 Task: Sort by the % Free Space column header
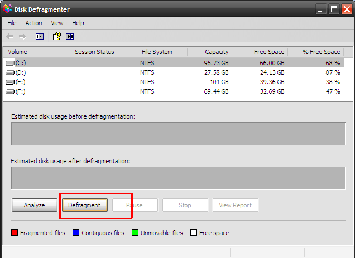[x=316, y=52]
